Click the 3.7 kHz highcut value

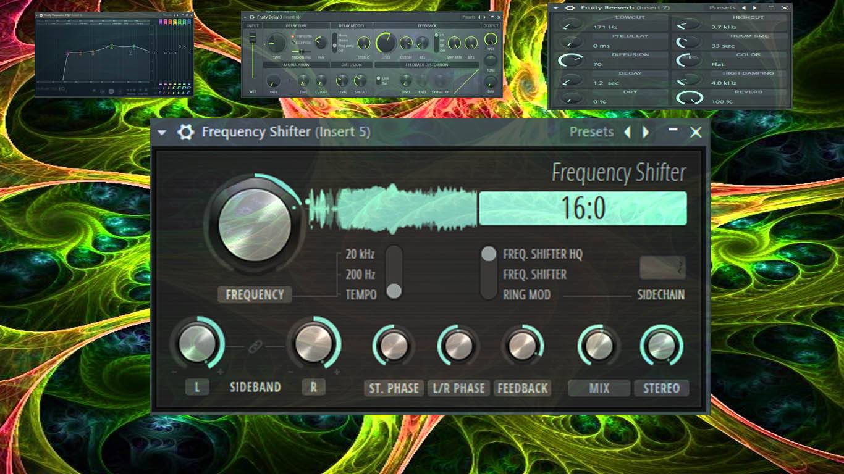point(724,27)
